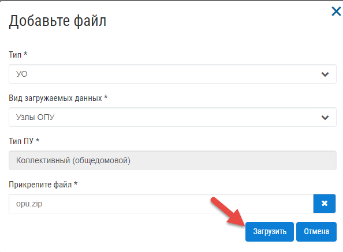The height and width of the screenshot is (252, 343).
Task: Remove the attached opu.zip file
Action: [325, 204]
